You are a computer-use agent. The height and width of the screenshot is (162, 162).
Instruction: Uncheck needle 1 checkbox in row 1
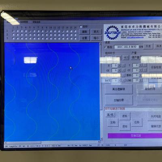(13, 31)
